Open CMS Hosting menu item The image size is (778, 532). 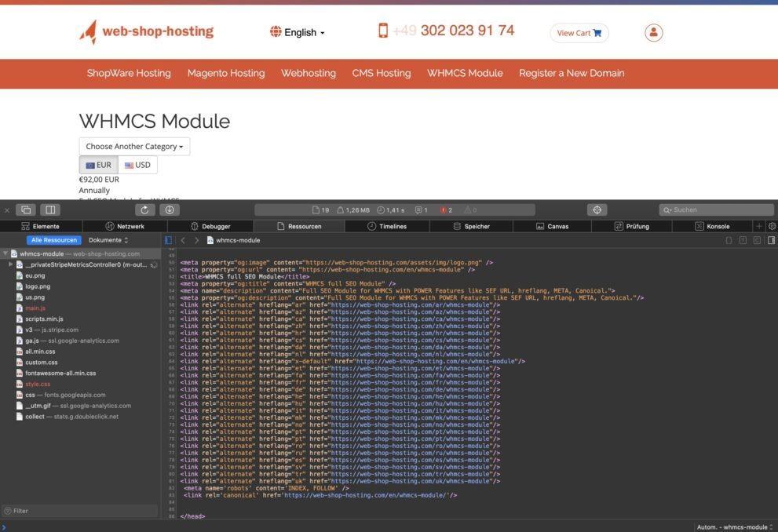tap(381, 74)
